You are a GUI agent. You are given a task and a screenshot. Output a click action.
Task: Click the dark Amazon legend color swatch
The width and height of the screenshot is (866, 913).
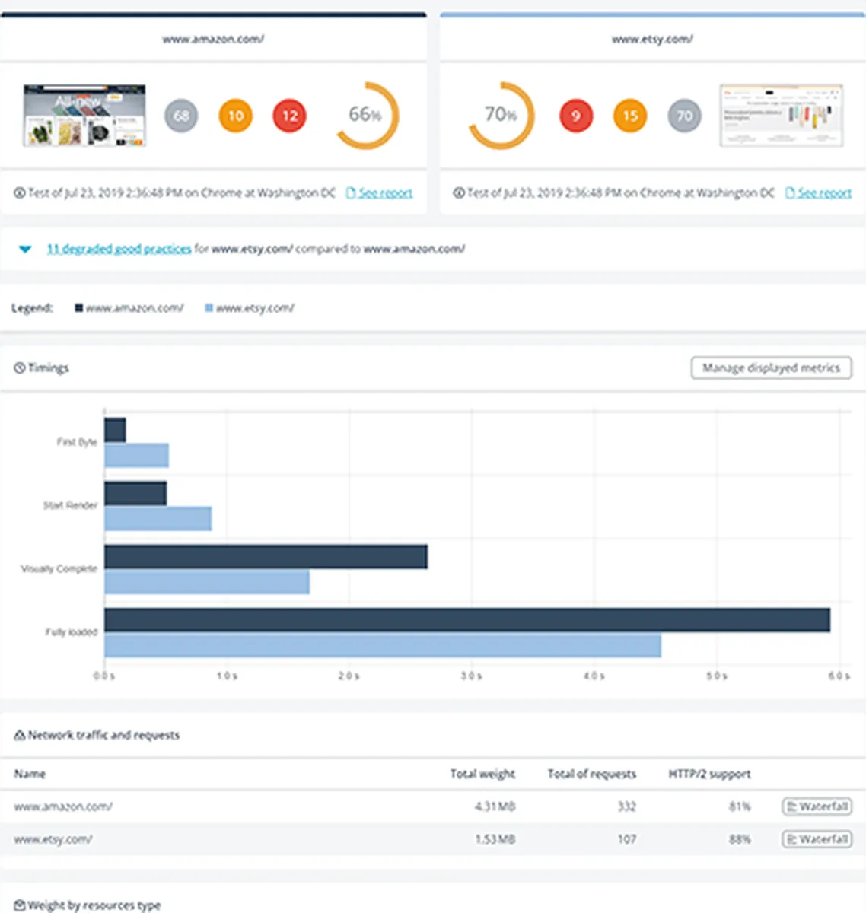pyautogui.click(x=78, y=308)
